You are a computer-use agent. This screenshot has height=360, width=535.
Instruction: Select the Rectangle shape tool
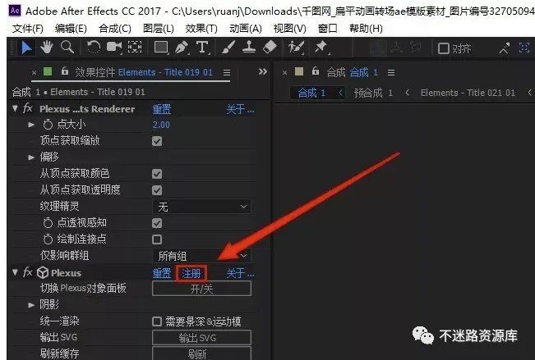click(x=161, y=48)
